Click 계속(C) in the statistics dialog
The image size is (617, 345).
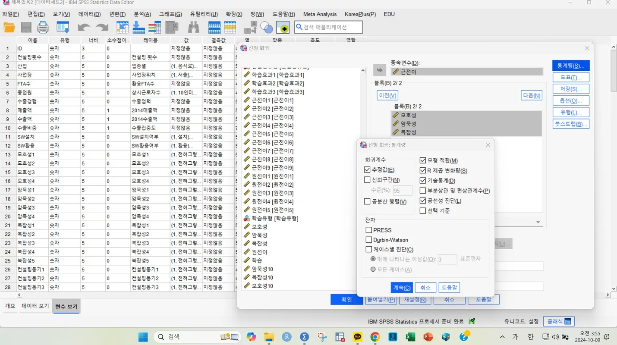(x=402, y=288)
